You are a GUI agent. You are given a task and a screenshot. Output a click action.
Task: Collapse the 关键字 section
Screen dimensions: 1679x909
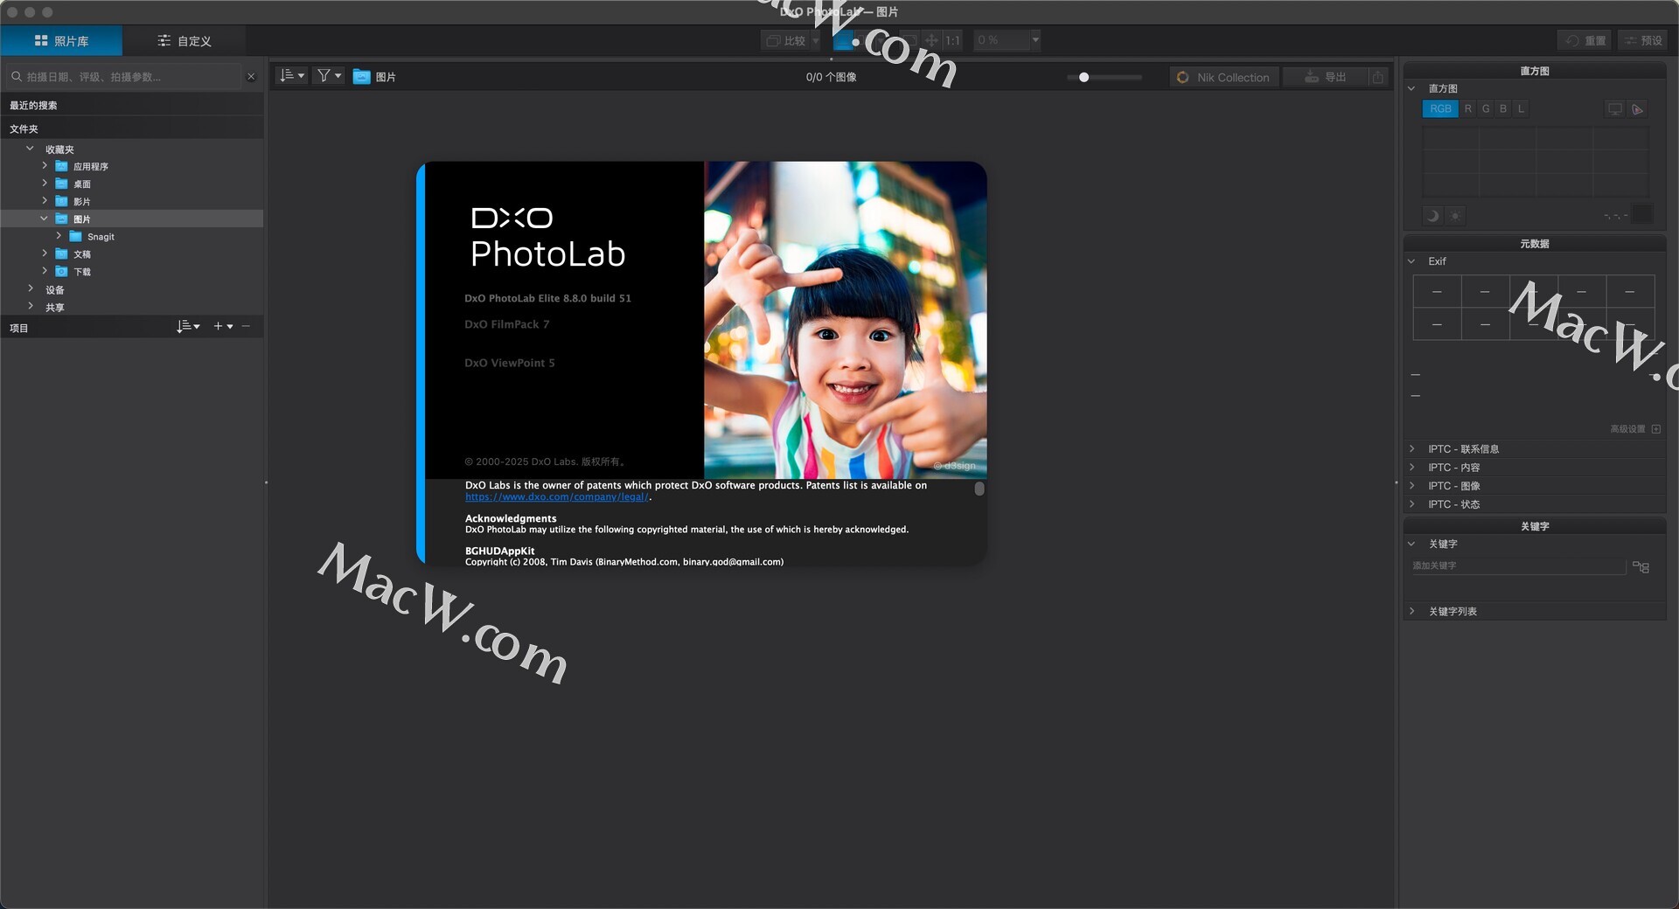click(1411, 544)
